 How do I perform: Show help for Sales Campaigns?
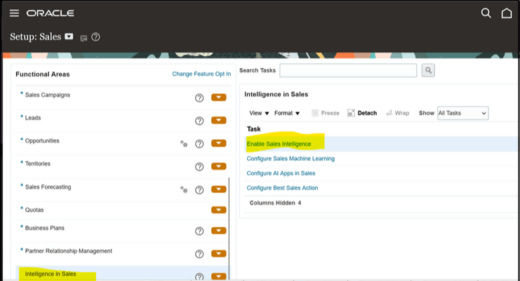click(x=199, y=98)
